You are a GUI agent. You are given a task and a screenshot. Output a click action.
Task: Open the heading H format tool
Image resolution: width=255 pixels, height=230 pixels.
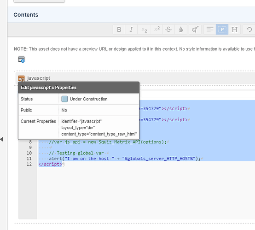[234, 29]
